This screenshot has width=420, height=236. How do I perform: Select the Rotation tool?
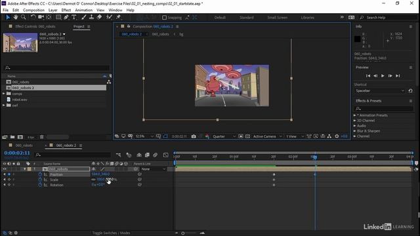point(33,17)
